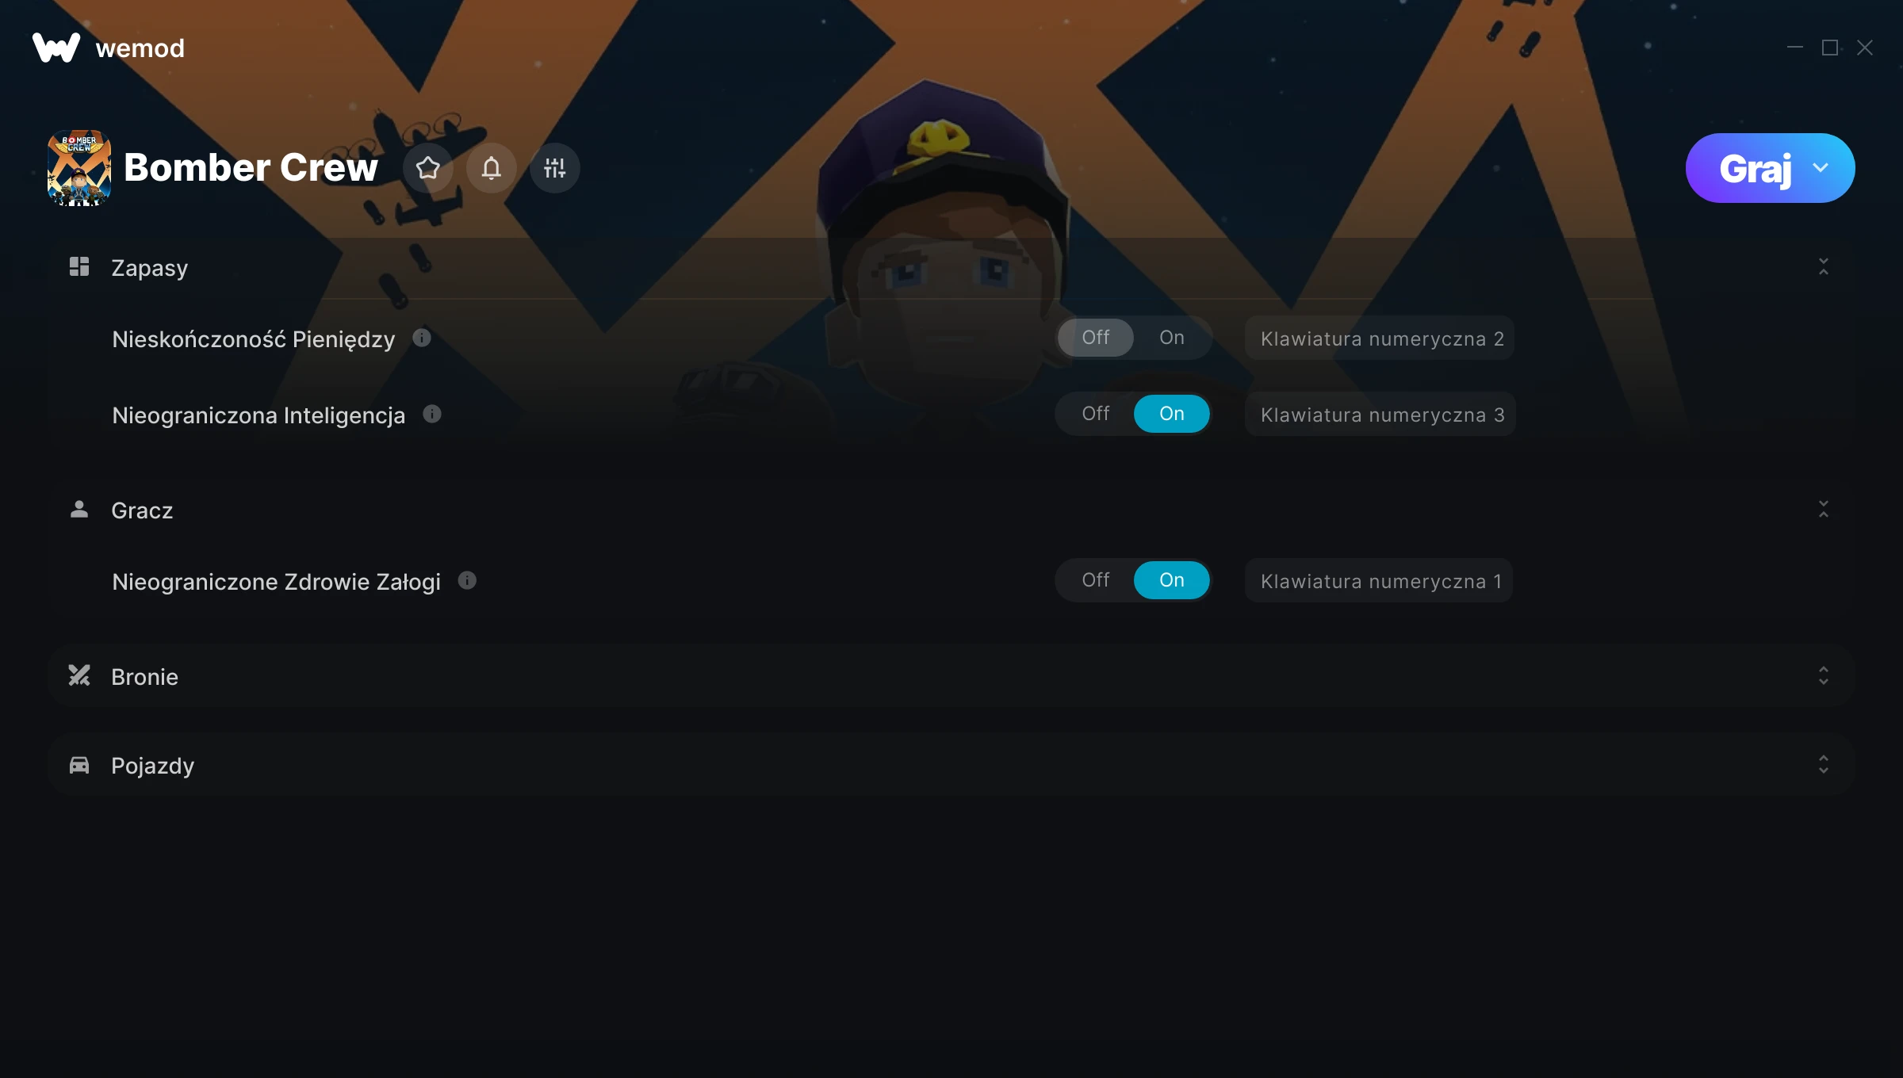The height and width of the screenshot is (1078, 1903).
Task: Expand the Pojazdy category
Action: [x=1824, y=765]
